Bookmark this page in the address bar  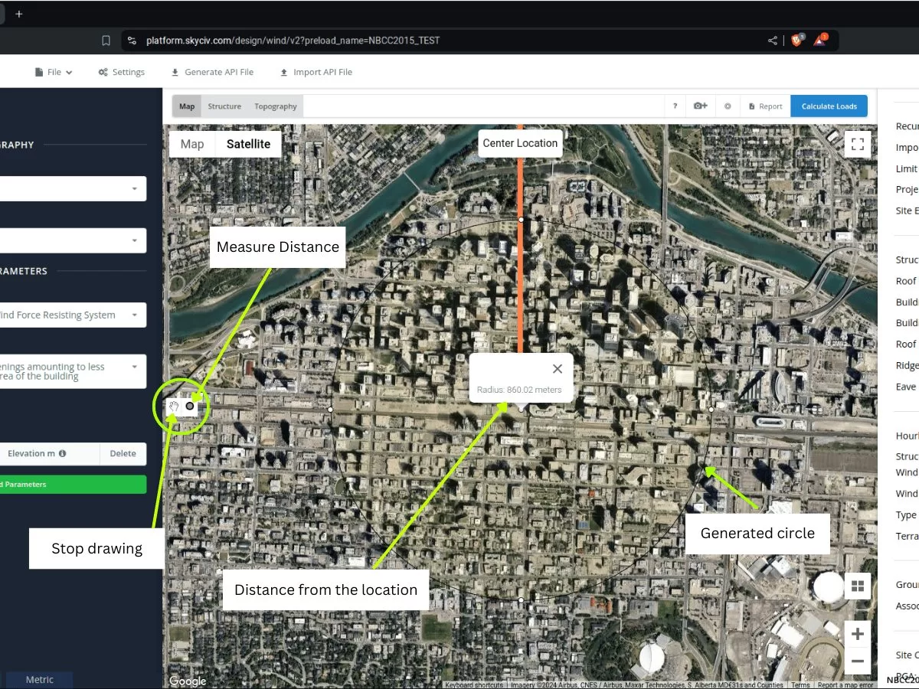tap(106, 41)
